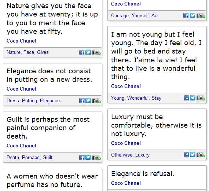Select the Wonderful tag
The width and height of the screenshot is (209, 191).
coord(138,98)
